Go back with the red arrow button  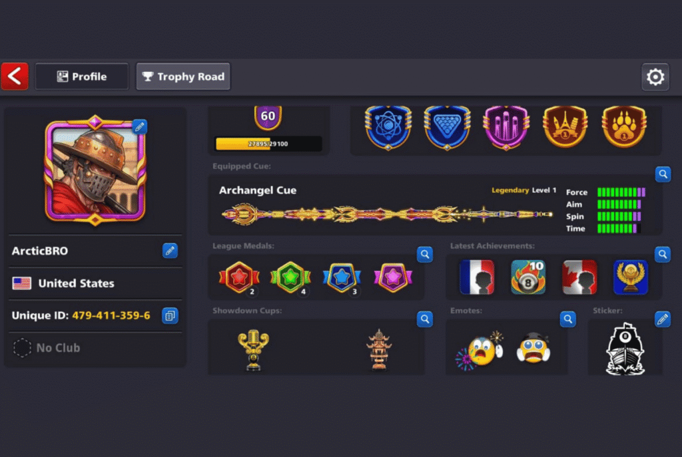tap(15, 76)
